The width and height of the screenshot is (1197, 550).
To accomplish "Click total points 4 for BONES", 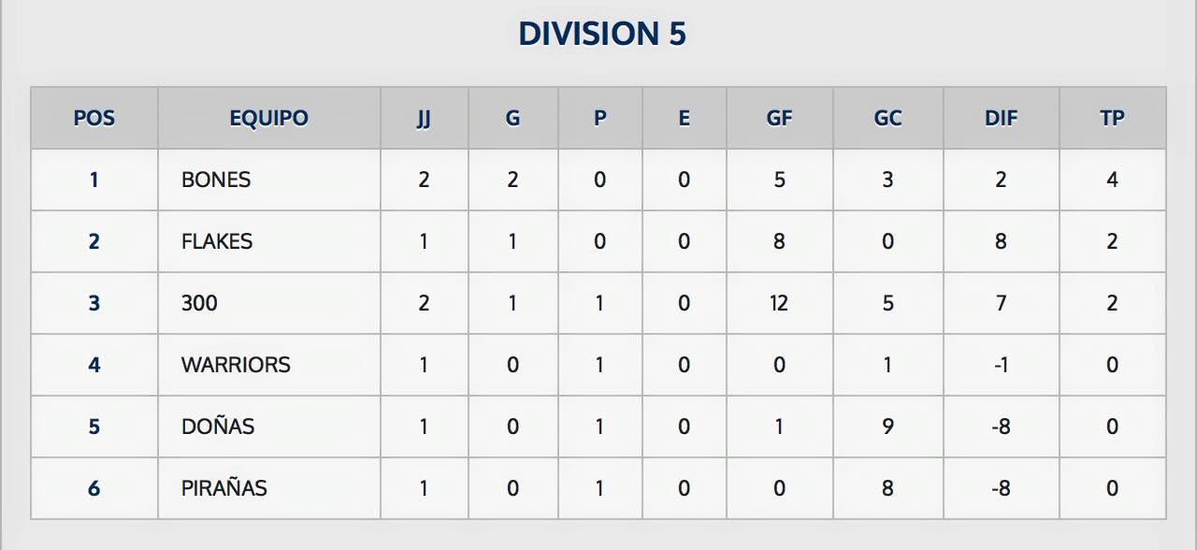I will coord(1112,180).
